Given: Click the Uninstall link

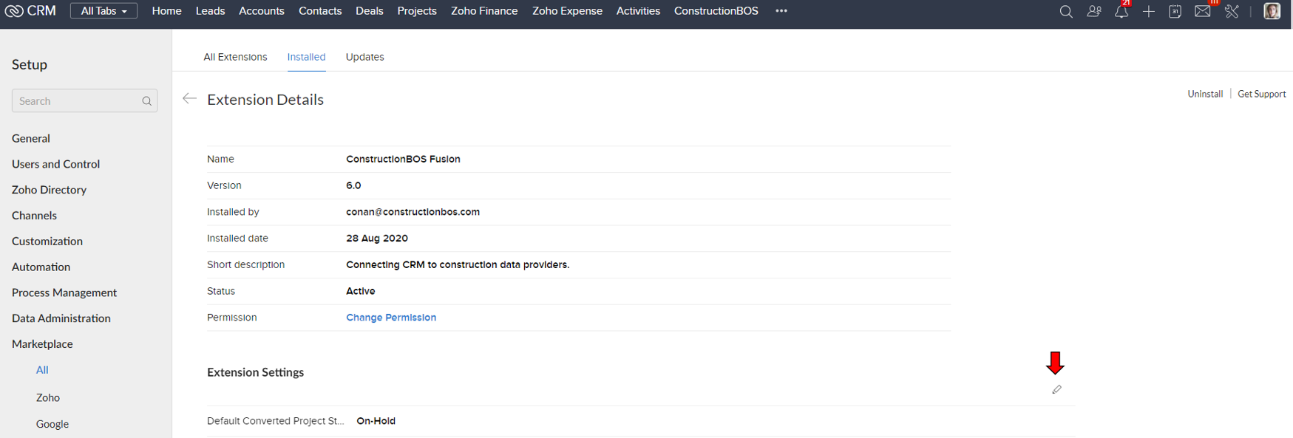Looking at the screenshot, I should (1205, 94).
